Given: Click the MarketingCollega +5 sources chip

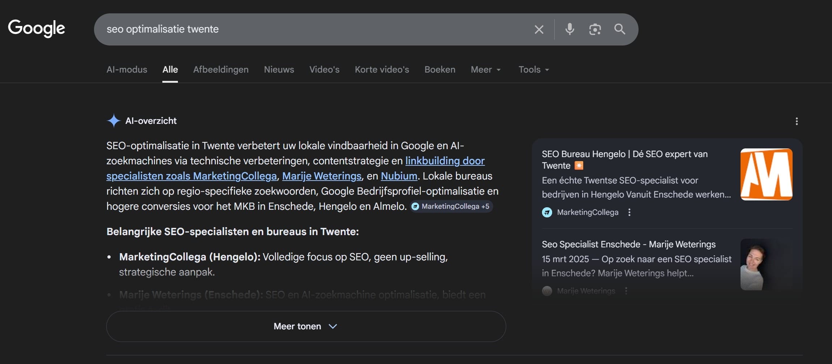Looking at the screenshot, I should (451, 206).
